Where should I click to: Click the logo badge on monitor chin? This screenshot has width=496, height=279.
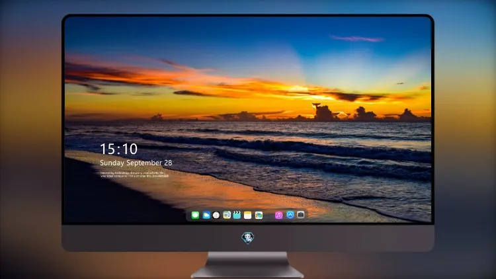point(248,237)
